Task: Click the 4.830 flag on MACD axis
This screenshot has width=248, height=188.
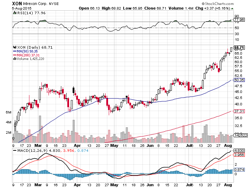Action: [239, 150]
